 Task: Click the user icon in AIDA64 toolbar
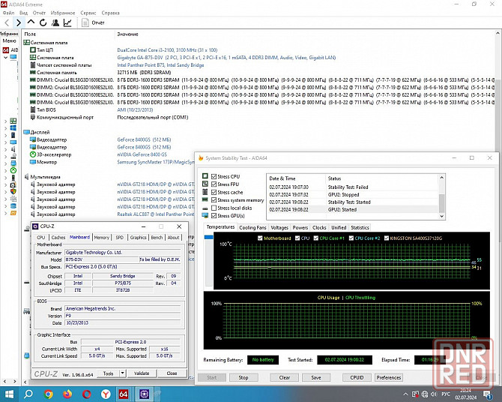(55, 22)
